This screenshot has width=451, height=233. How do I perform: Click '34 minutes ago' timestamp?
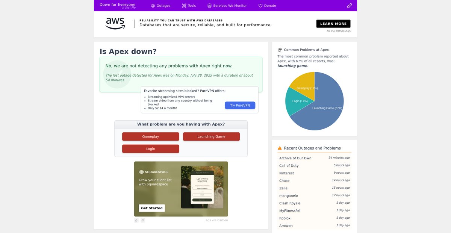tap(339, 158)
